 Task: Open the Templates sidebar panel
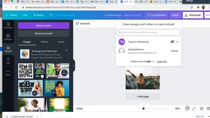tap(8, 25)
